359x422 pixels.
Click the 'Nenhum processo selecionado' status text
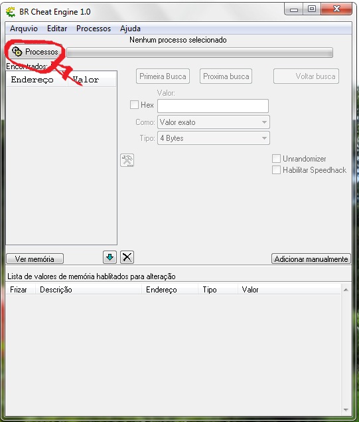178,40
